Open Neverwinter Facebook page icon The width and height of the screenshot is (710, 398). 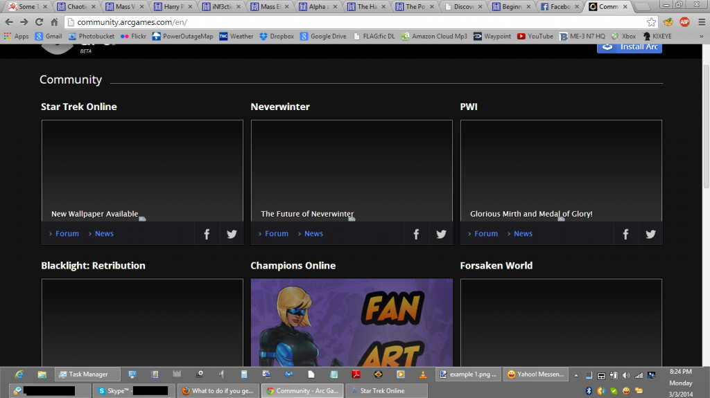416,234
